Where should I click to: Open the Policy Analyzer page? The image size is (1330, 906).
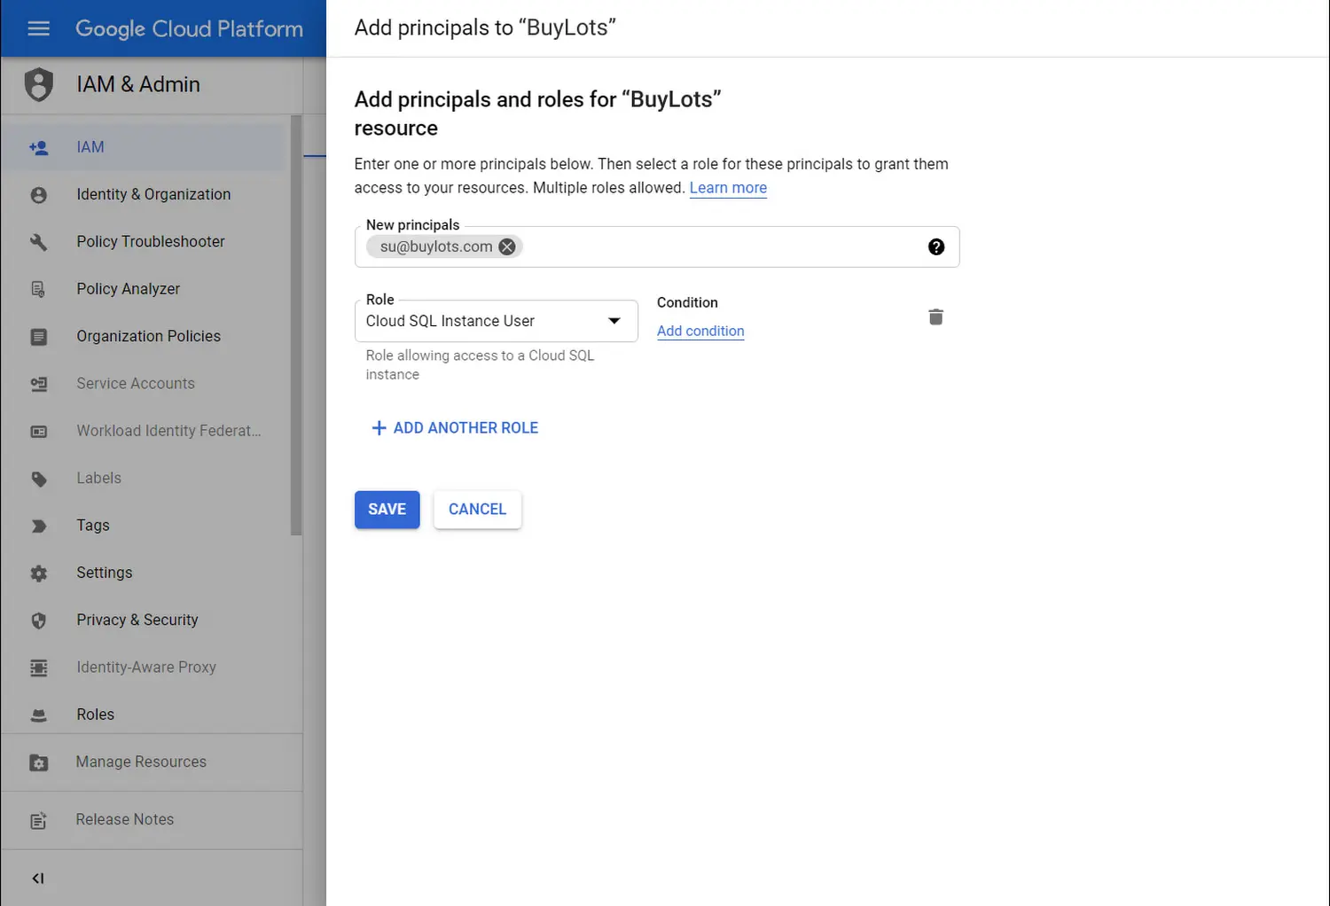pyautogui.click(x=128, y=288)
